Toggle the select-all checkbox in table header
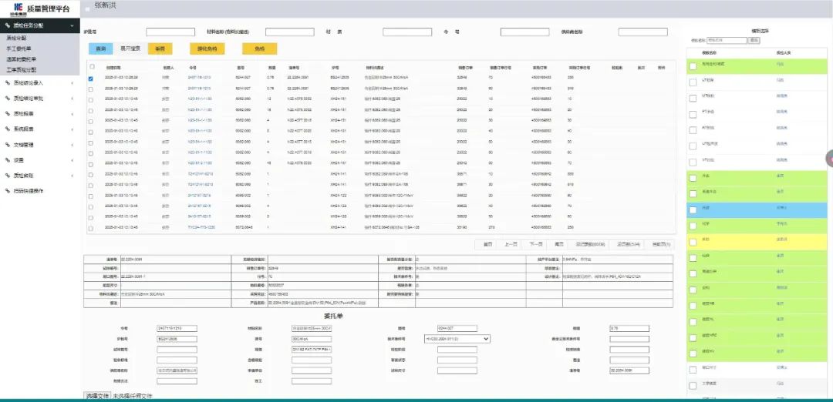The height and width of the screenshot is (402, 833). pos(91,68)
